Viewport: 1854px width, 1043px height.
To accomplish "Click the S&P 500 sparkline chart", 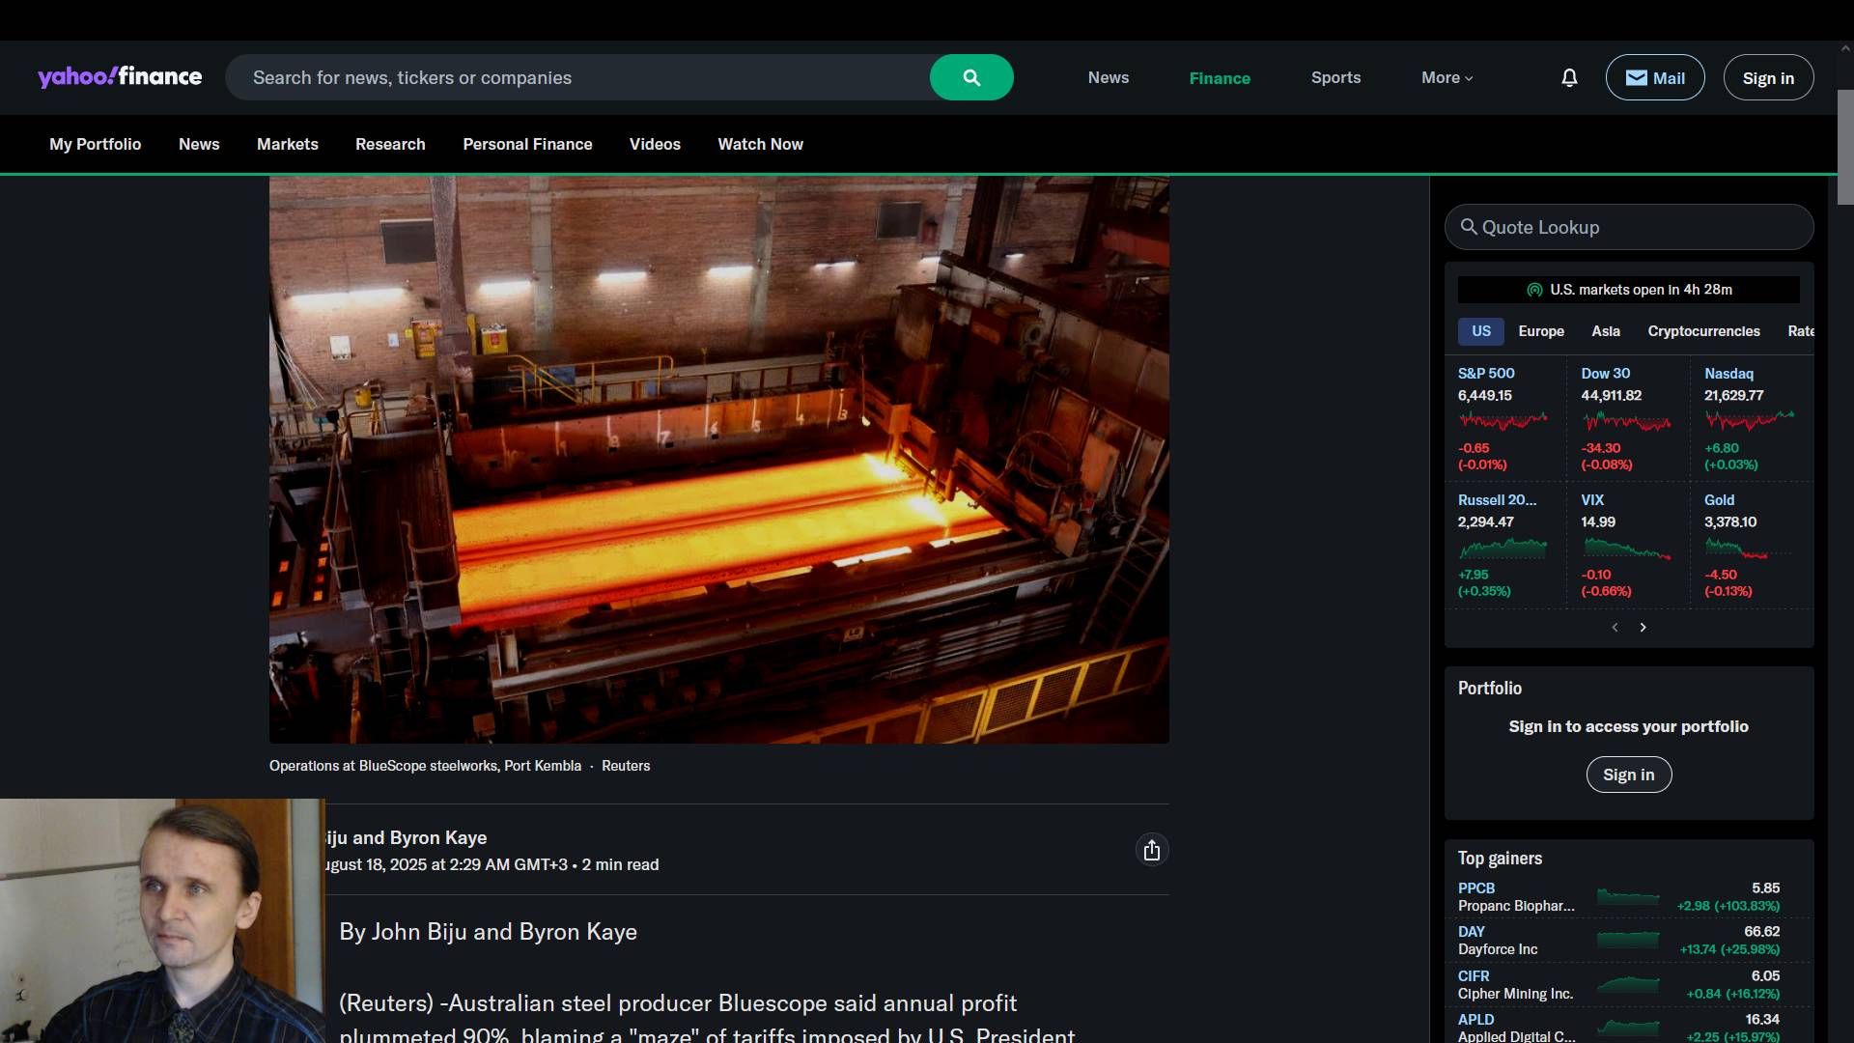I will pyautogui.click(x=1503, y=421).
